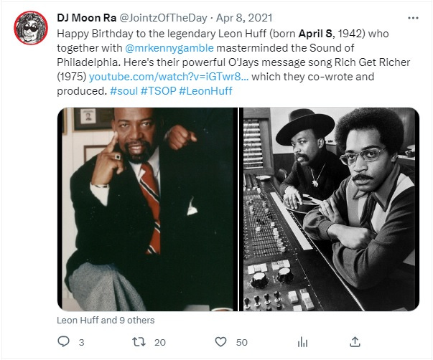Open the @JointzOfTheDay handle
The height and width of the screenshot is (360, 433).
163,18
